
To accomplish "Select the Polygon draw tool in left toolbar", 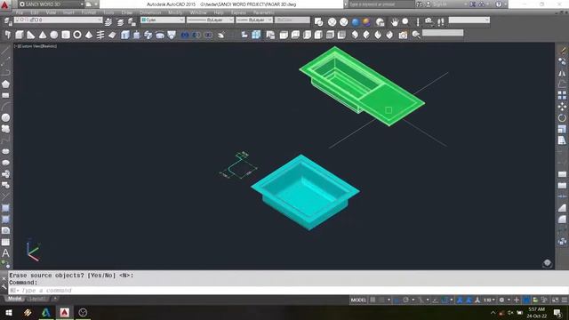I will tap(5, 84).
